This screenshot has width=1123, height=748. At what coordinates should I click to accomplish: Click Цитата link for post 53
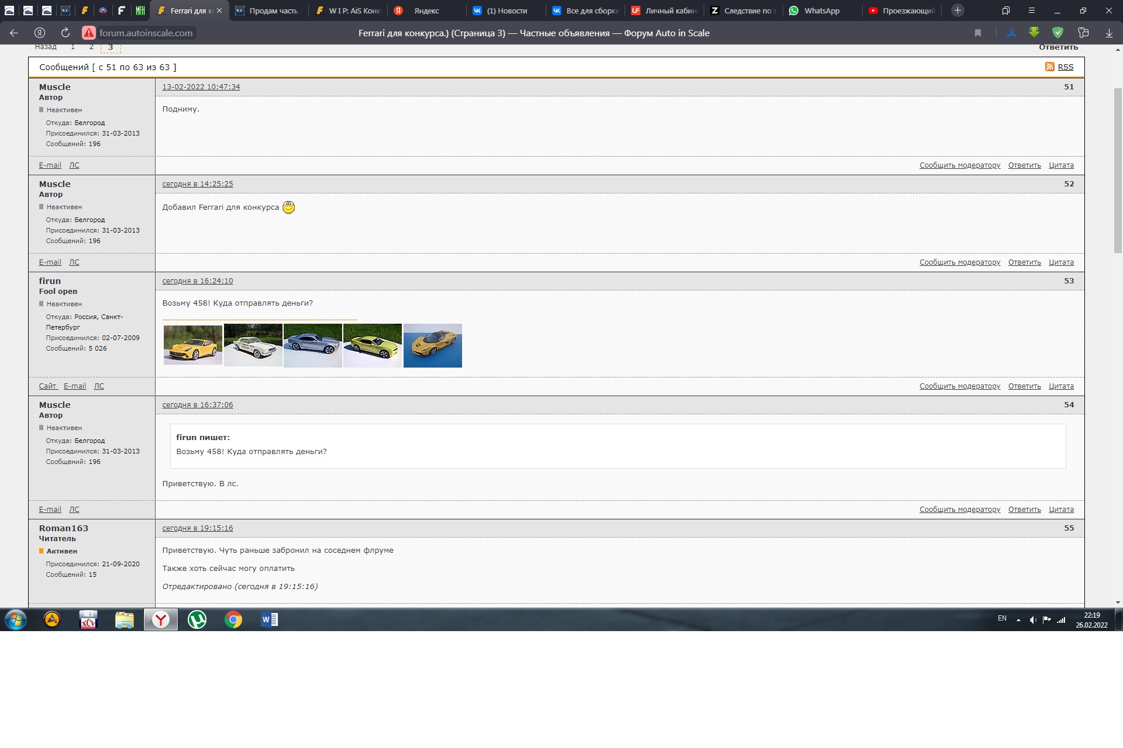click(x=1061, y=386)
